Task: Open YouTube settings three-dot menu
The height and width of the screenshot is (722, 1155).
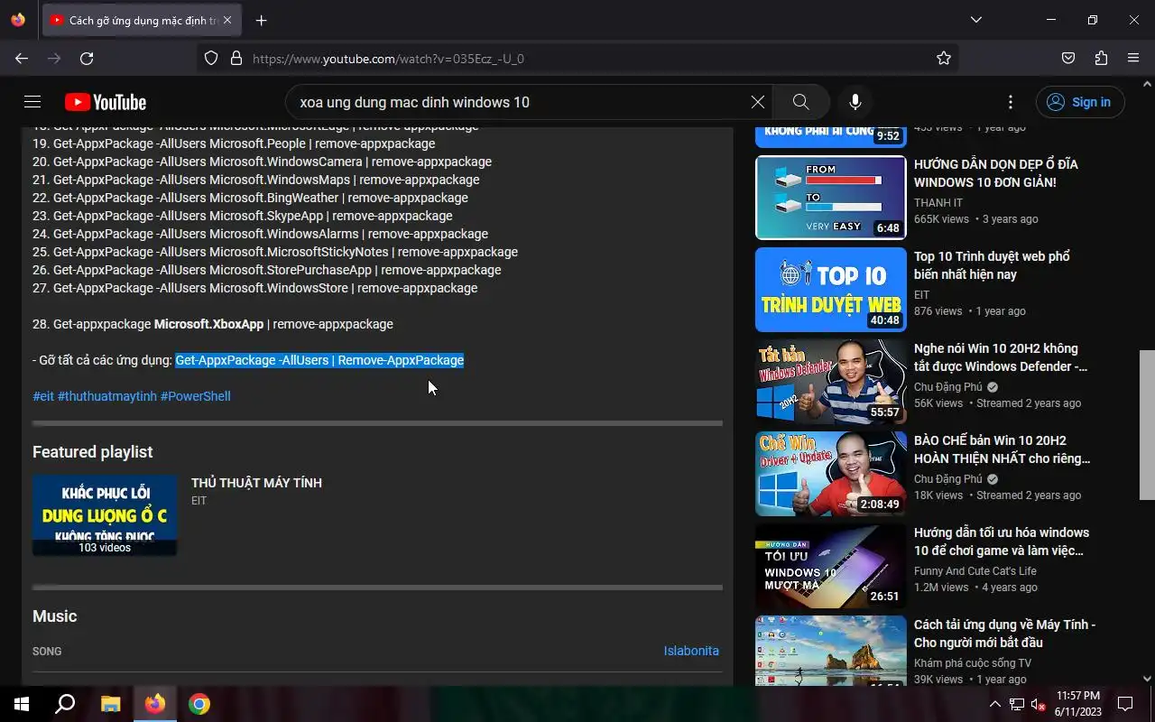Action: 1011,102
